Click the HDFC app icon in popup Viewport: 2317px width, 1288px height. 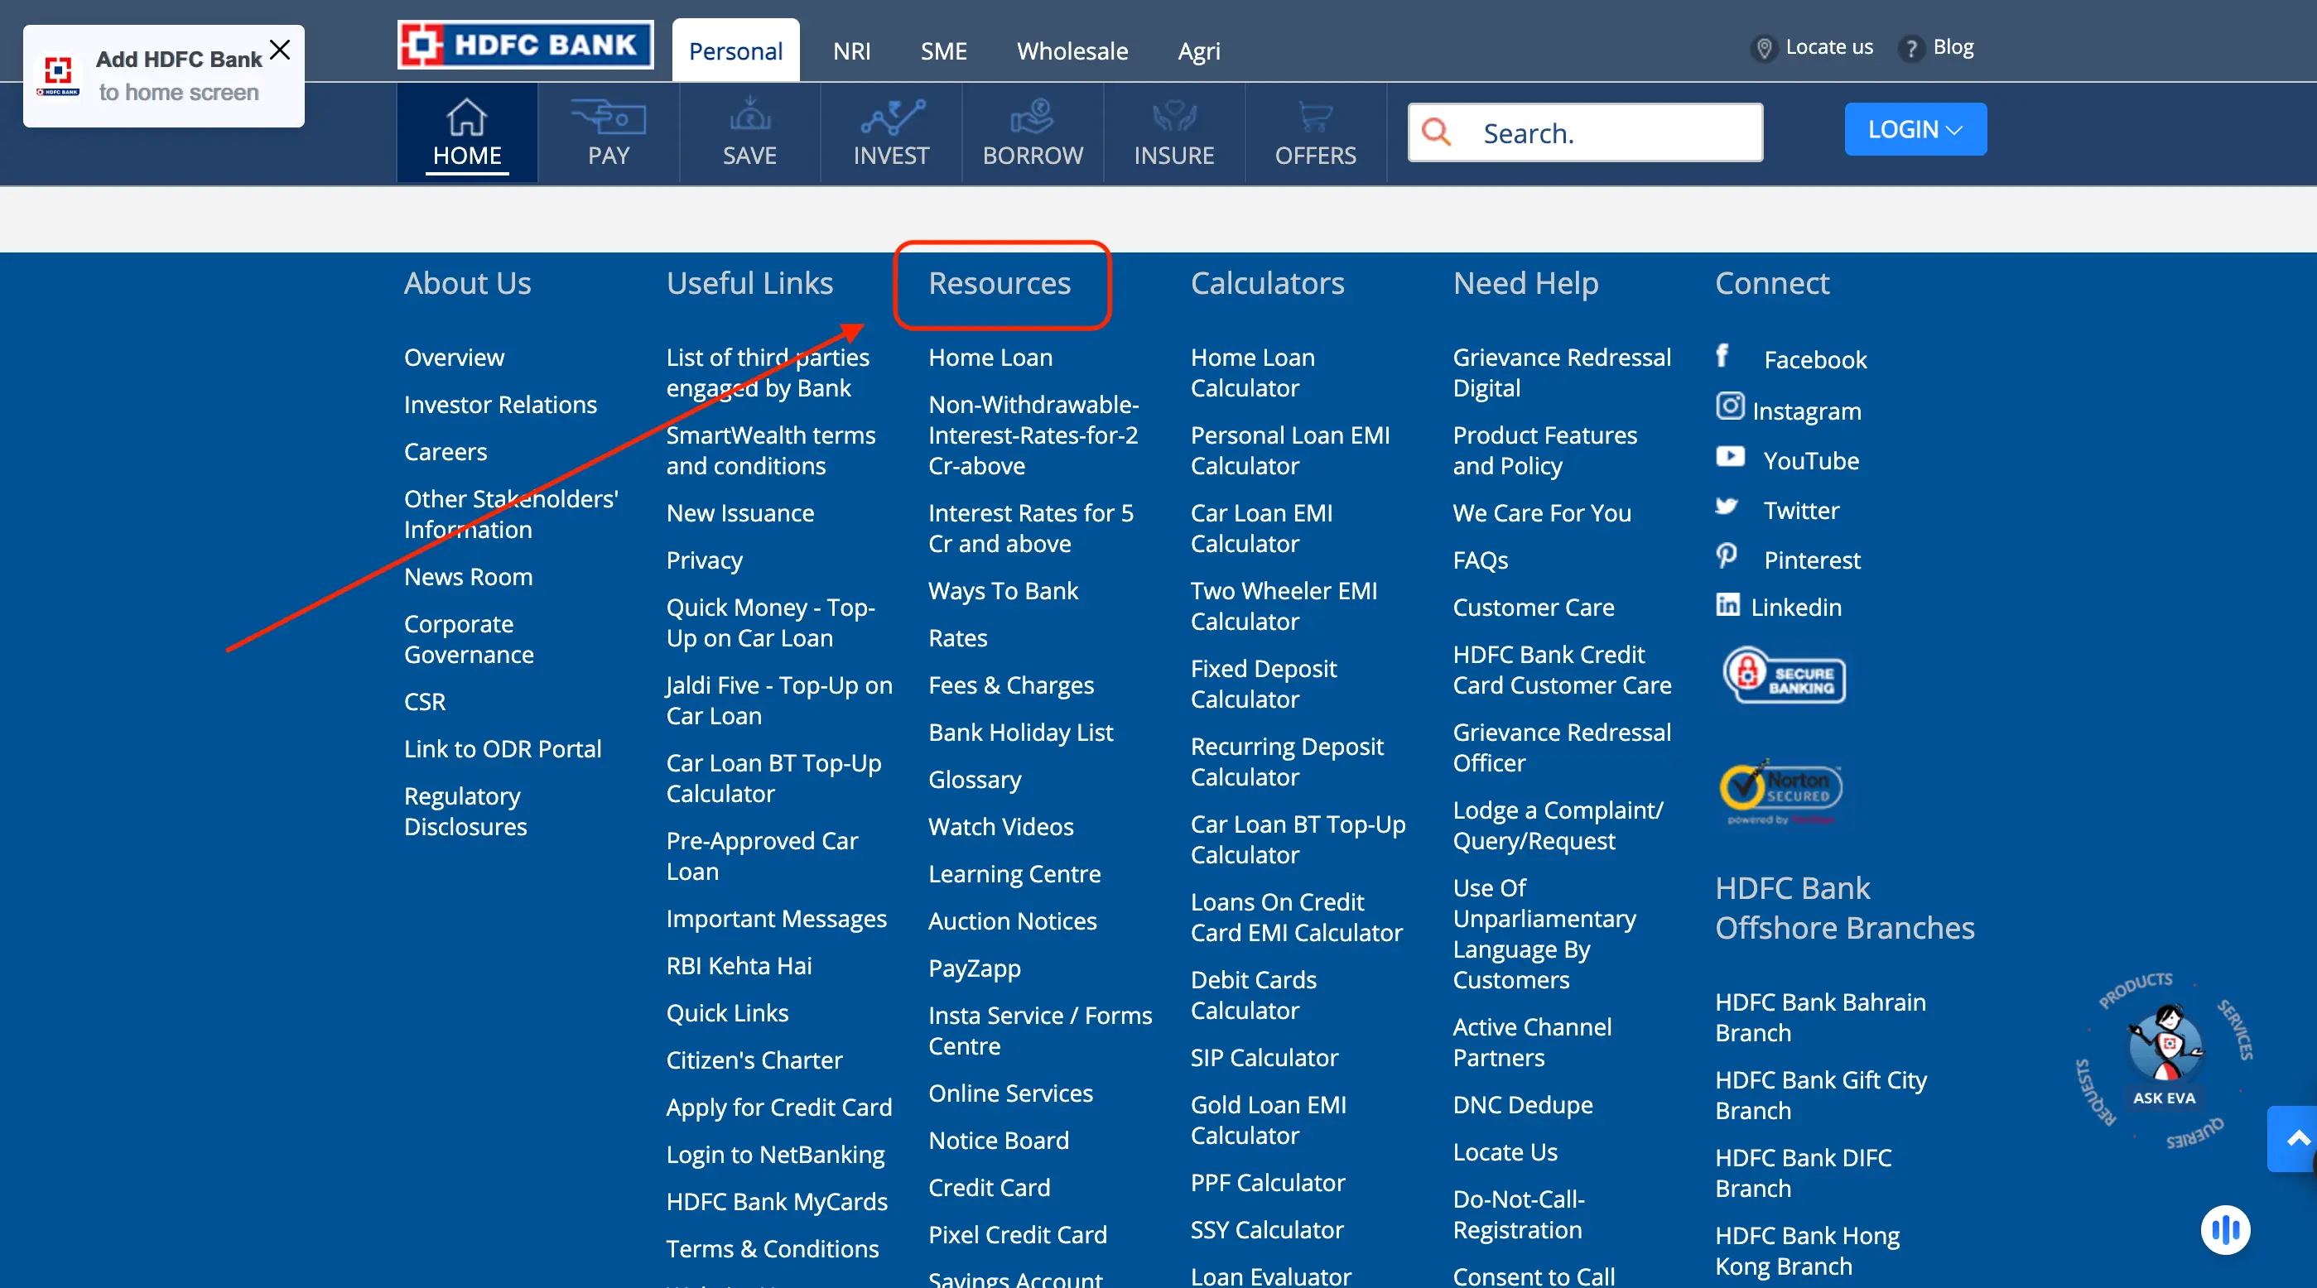point(59,74)
